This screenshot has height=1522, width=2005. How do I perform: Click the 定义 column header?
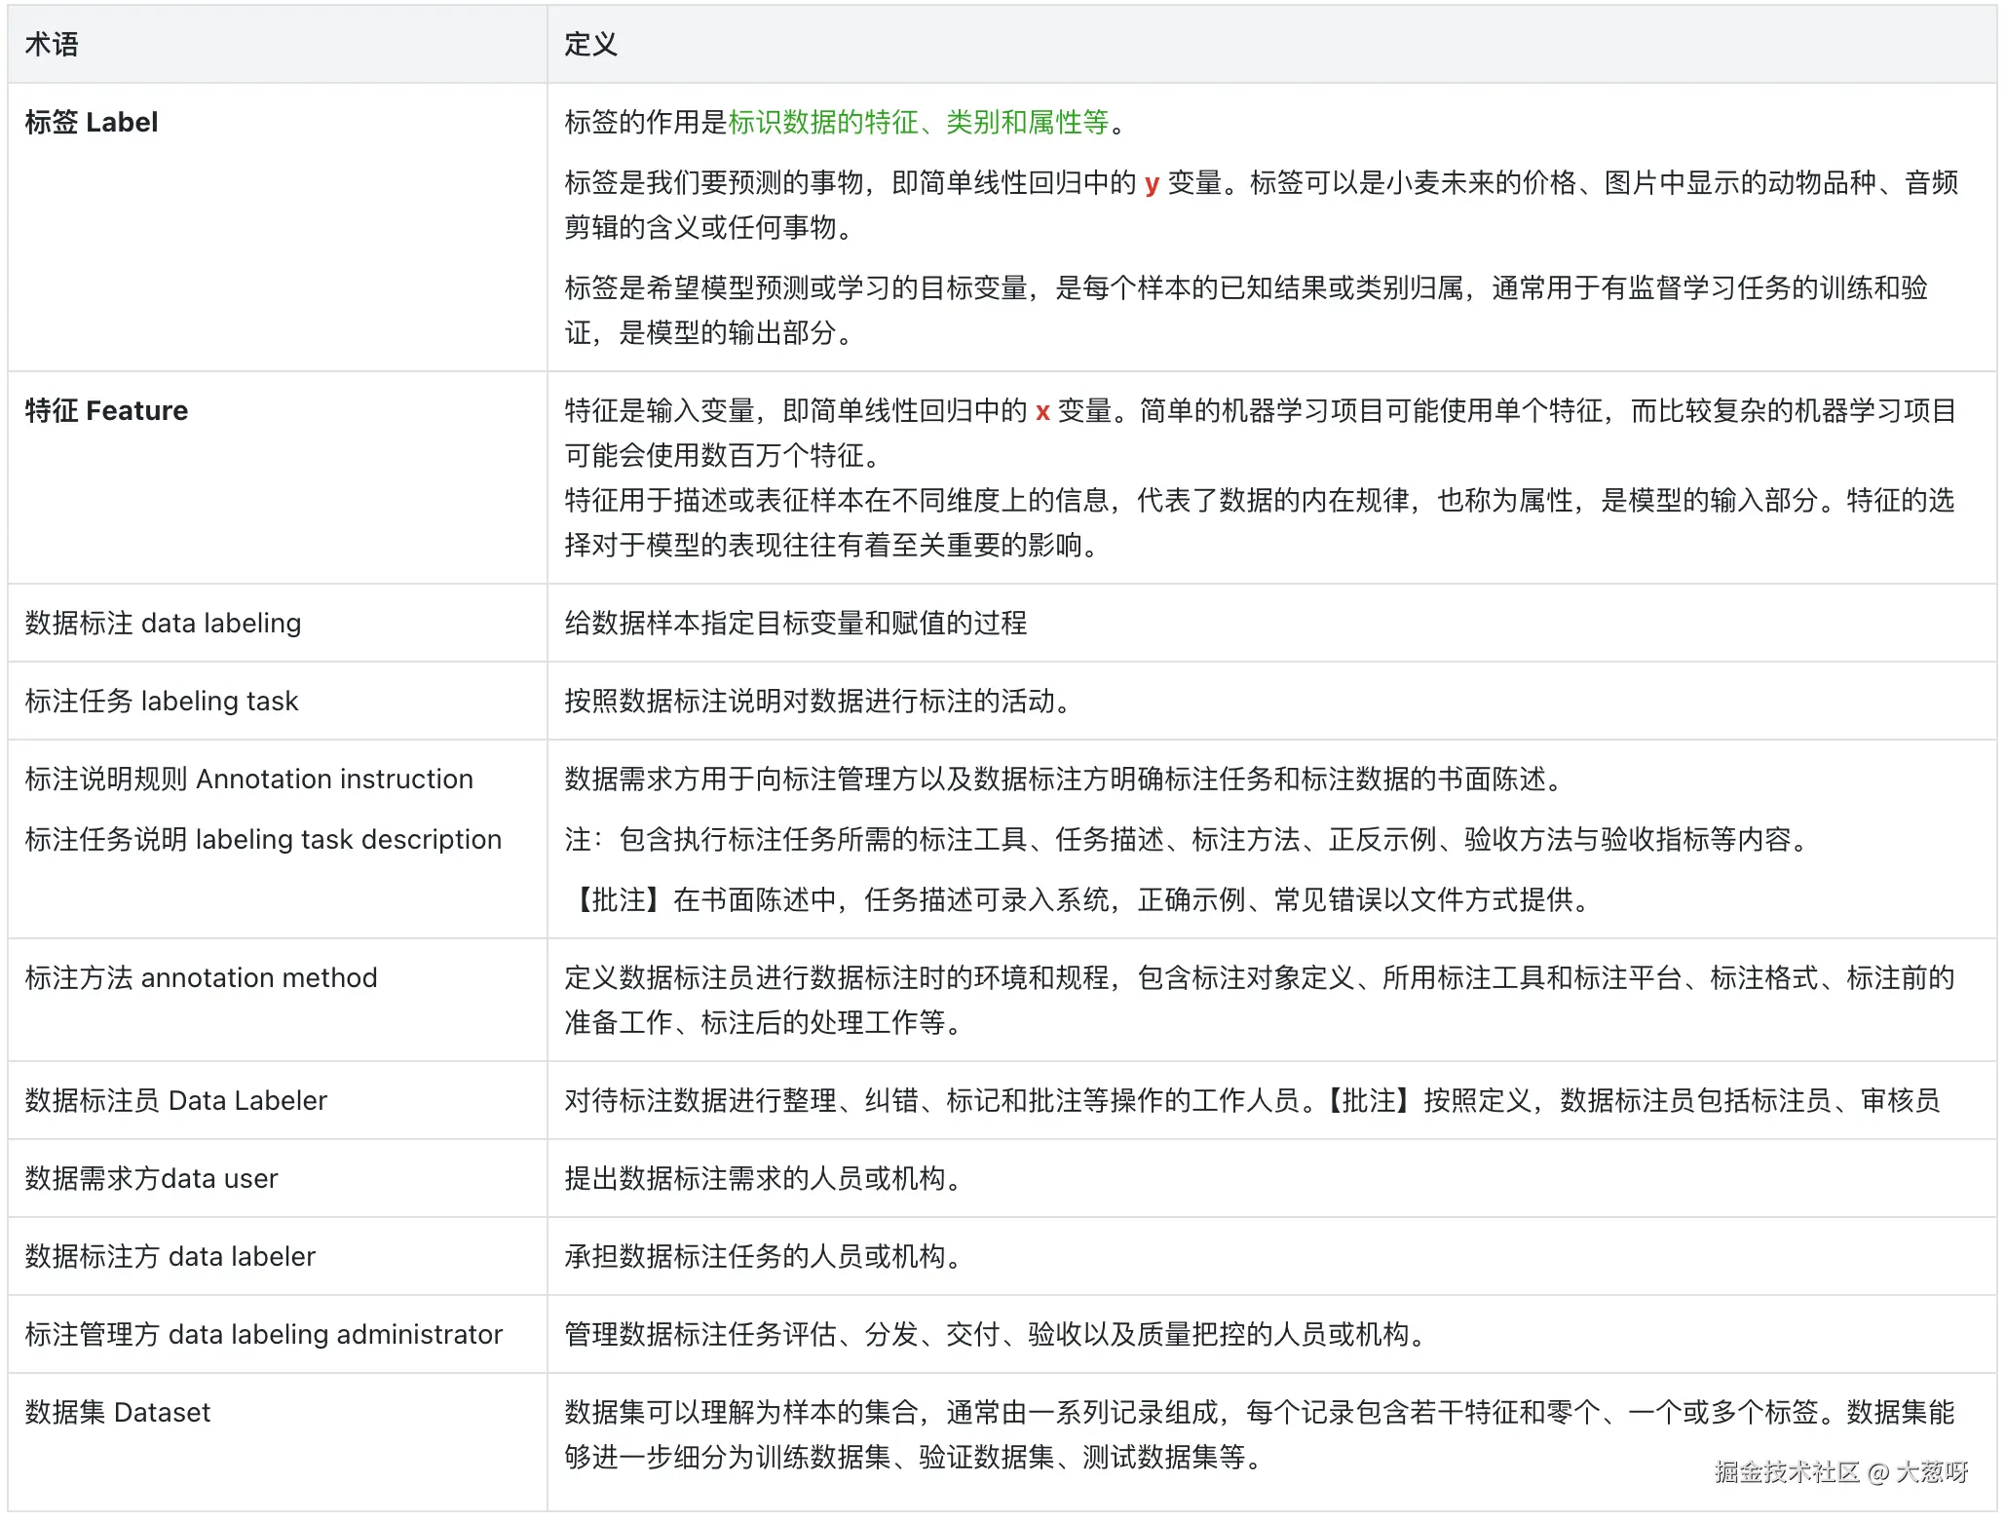tap(590, 45)
